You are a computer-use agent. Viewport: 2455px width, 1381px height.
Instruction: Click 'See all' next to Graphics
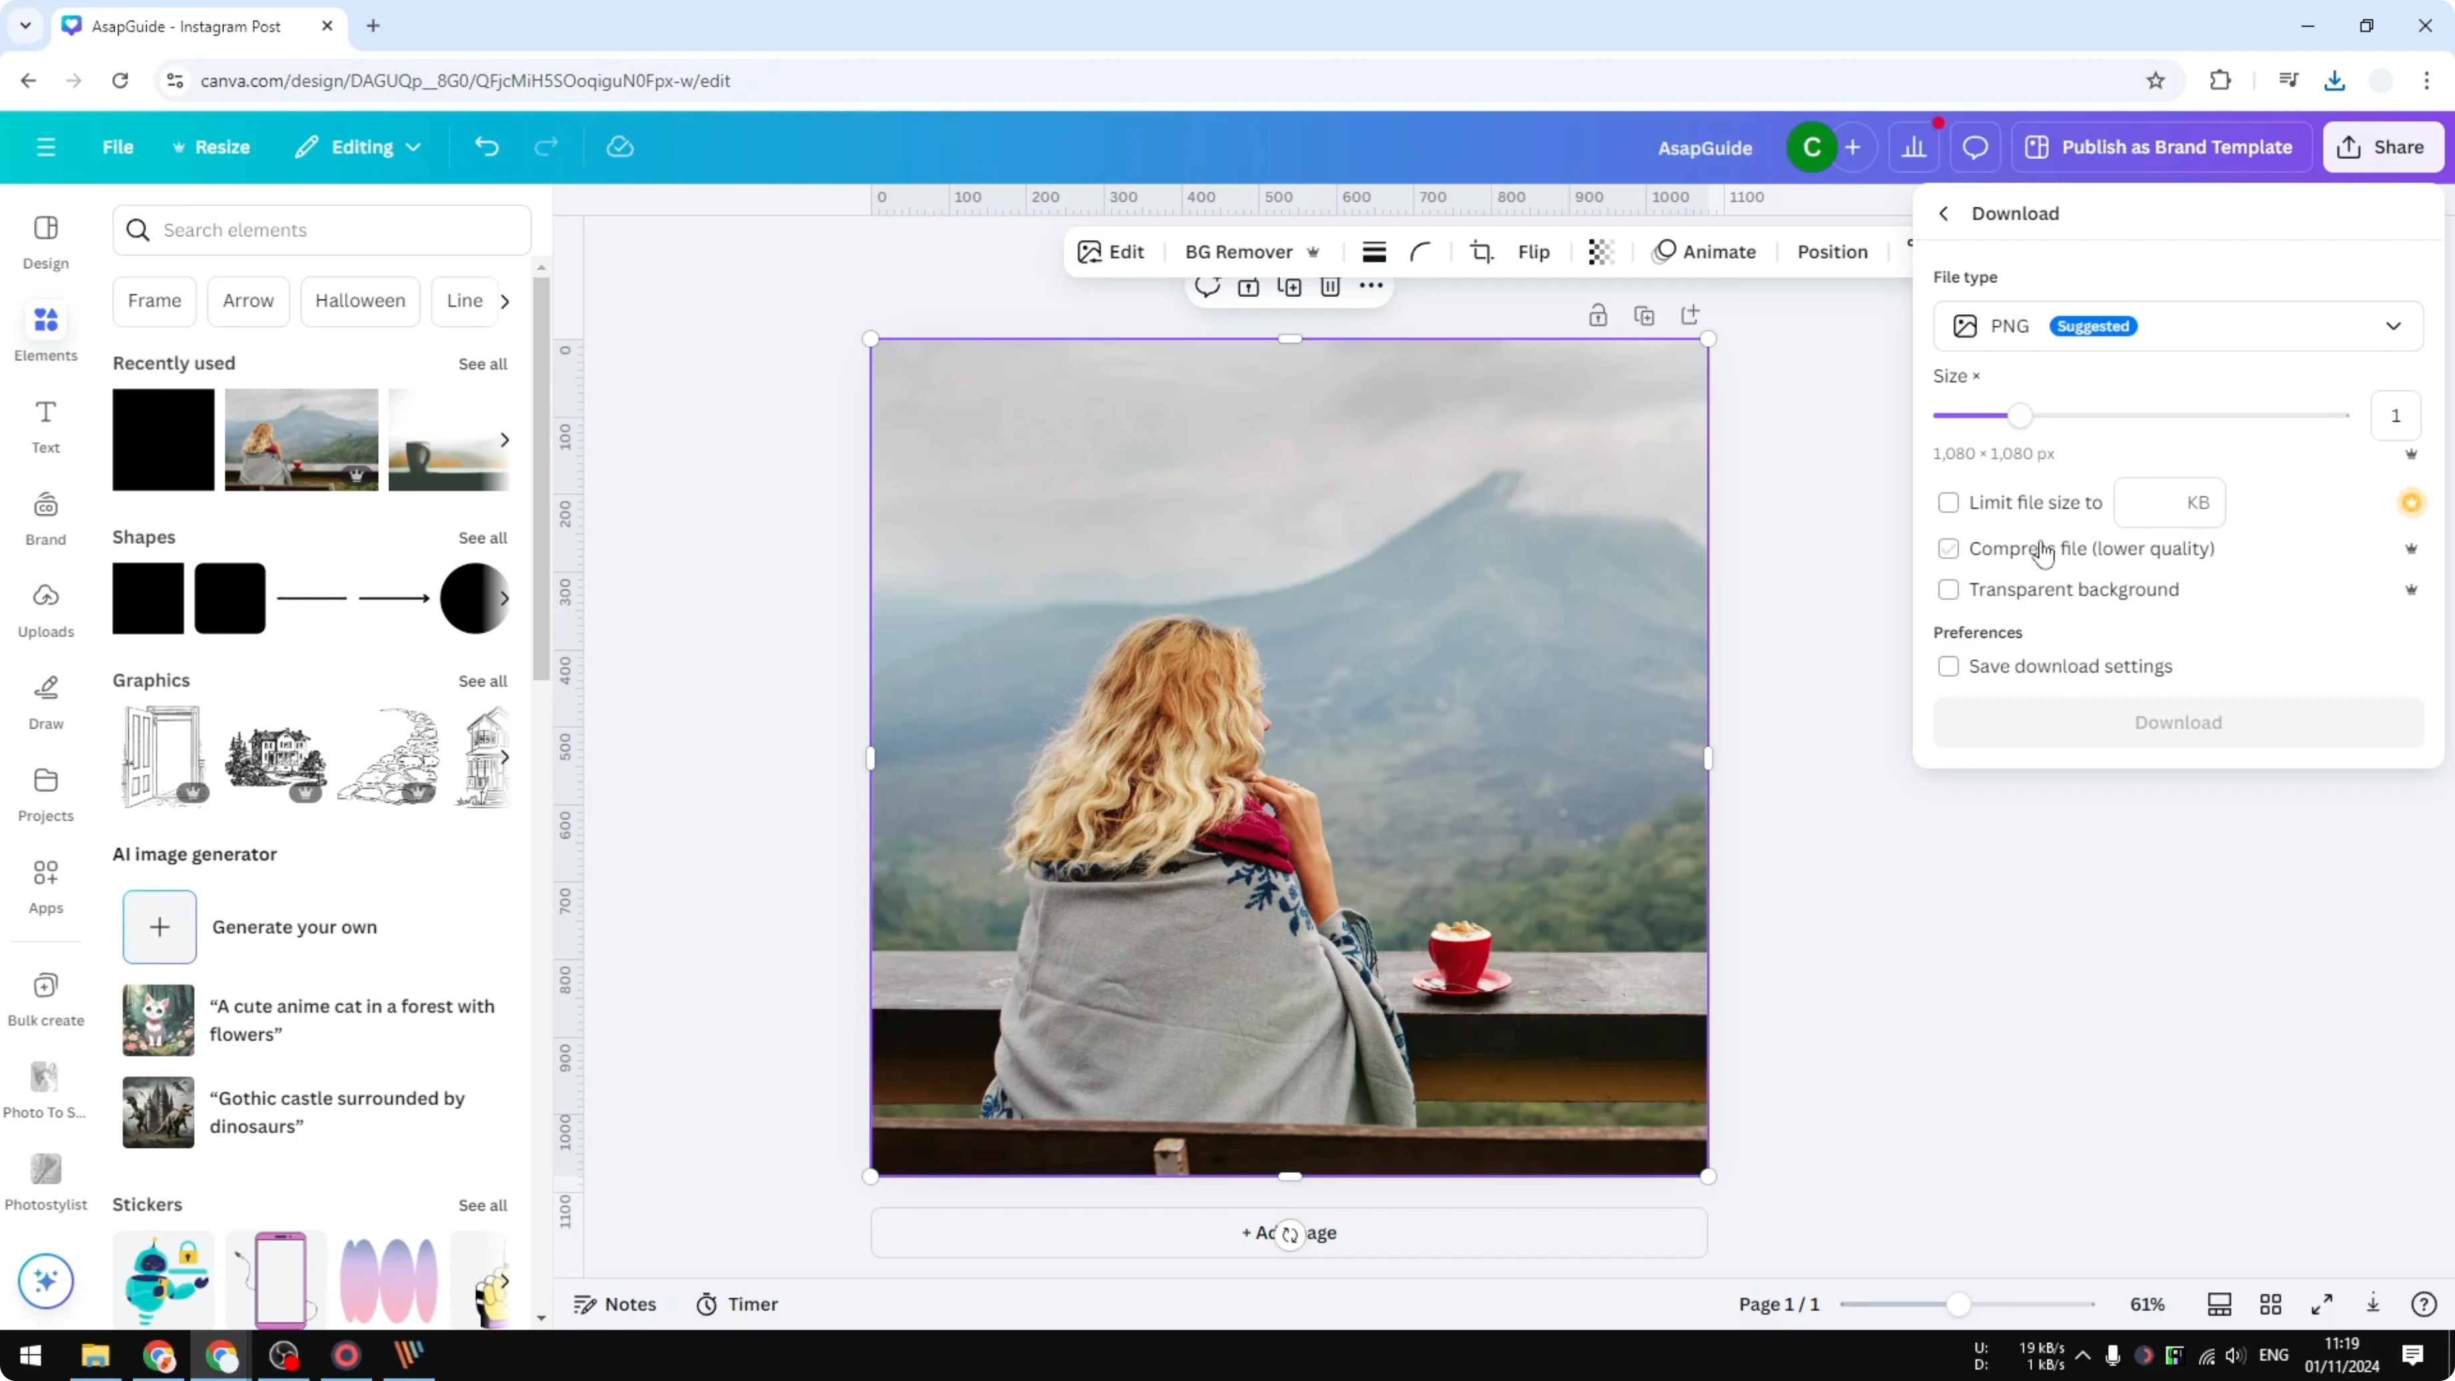pos(482,680)
